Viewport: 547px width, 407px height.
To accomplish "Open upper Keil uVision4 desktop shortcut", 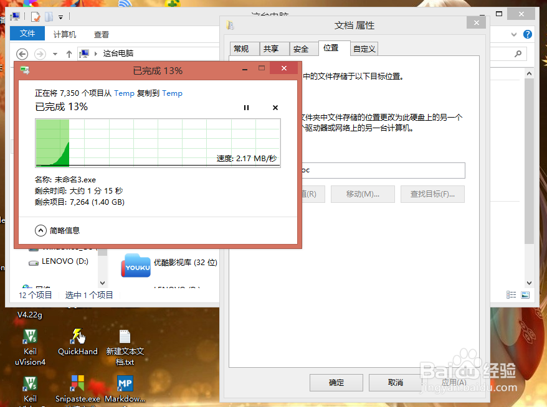I will 30,347.
